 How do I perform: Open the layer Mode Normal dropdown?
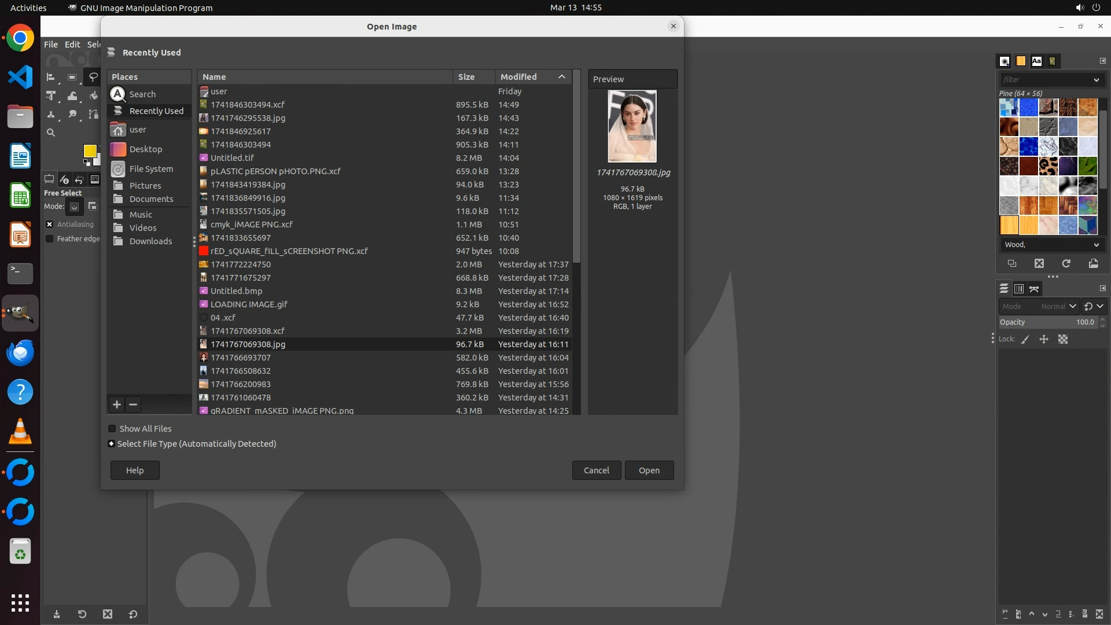[x=1057, y=306]
